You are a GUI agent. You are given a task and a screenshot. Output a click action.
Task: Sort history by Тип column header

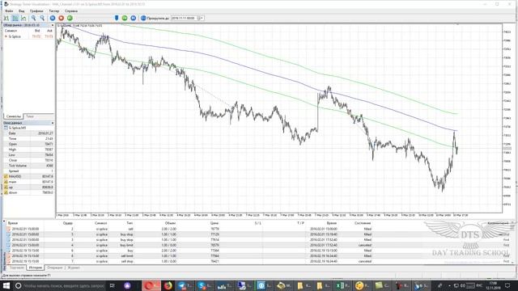tap(129, 223)
